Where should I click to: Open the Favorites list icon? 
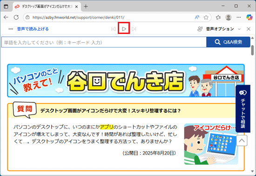218,17
